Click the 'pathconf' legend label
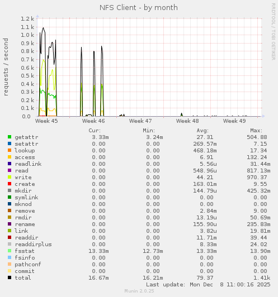278x297 pixels. [28, 265]
